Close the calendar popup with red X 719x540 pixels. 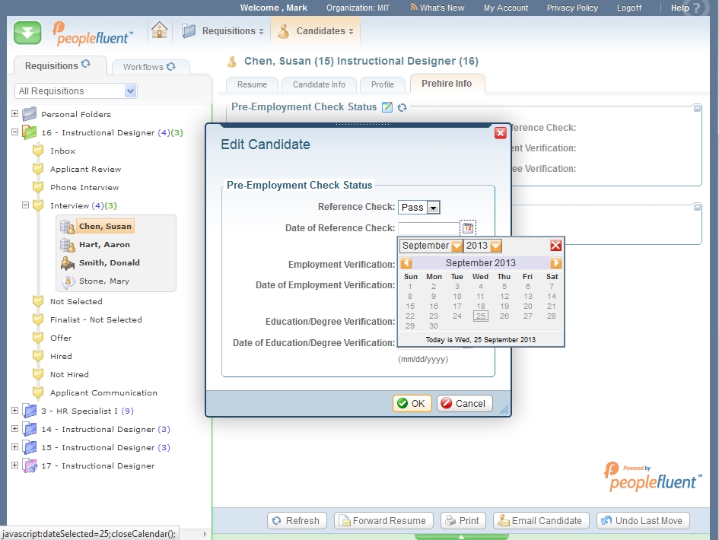pyautogui.click(x=555, y=246)
